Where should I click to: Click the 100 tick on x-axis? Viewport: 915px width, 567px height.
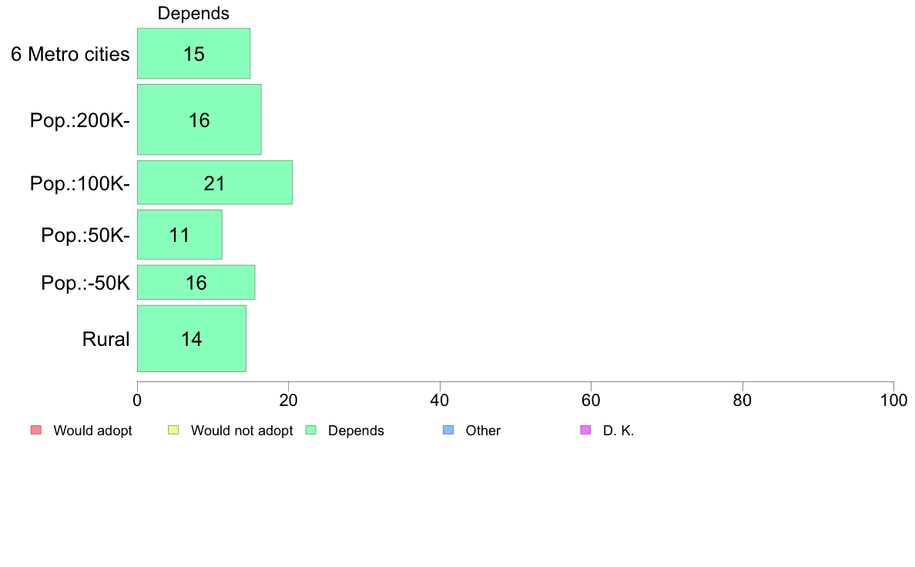point(893,400)
